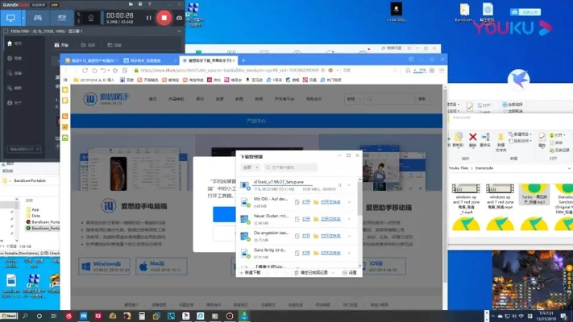Open the Bandicam help question mark
Viewport: 573px width, 322px height.
pos(149,4)
